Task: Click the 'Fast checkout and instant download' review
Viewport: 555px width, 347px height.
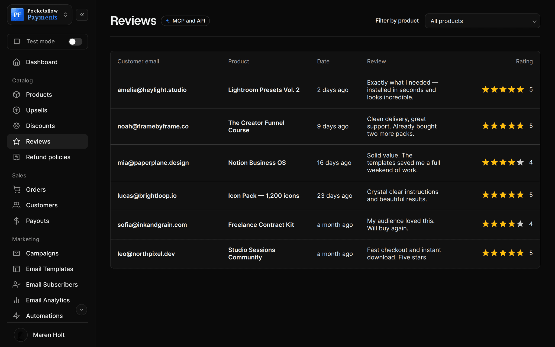Action: [x=404, y=254]
